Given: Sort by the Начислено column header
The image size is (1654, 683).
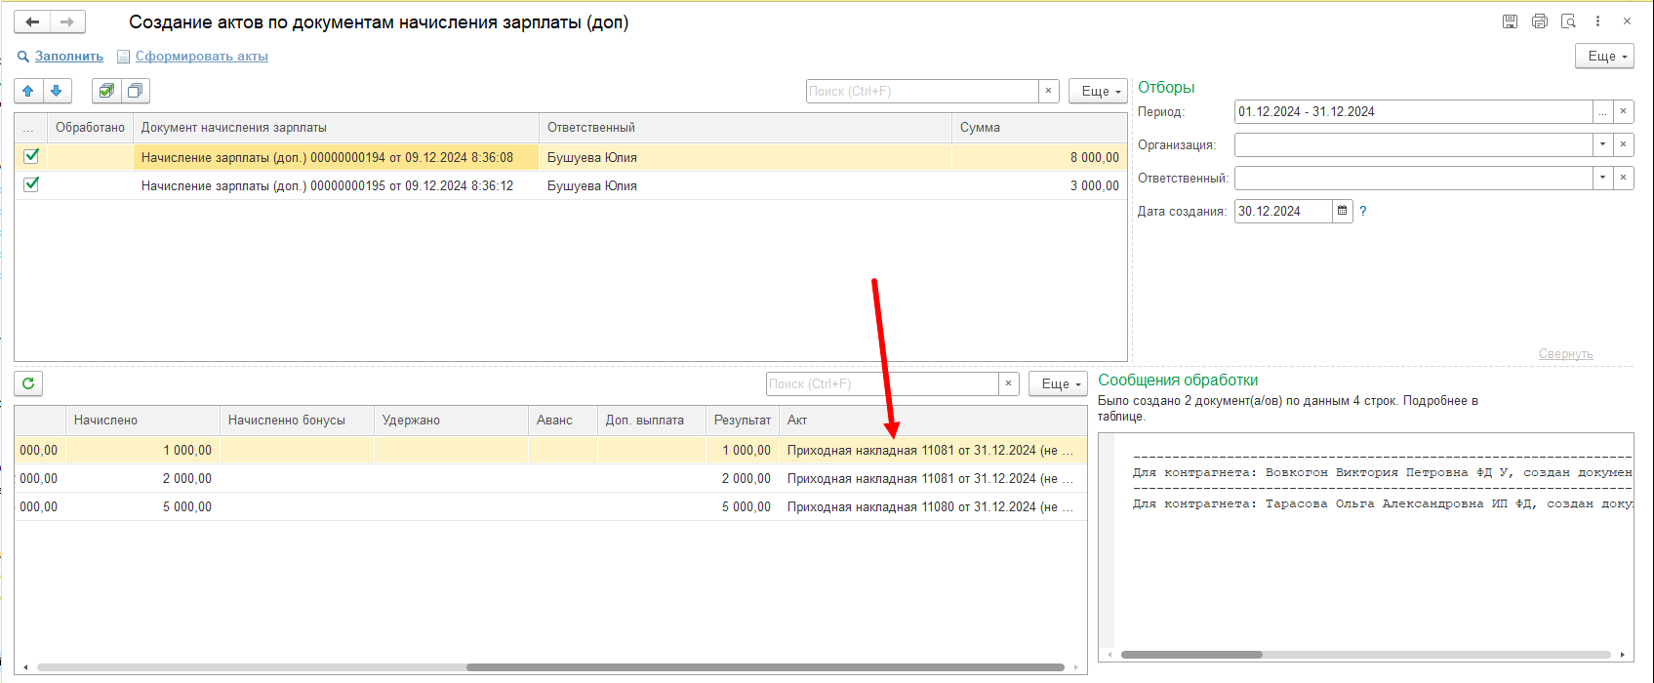Looking at the screenshot, I should (142, 421).
